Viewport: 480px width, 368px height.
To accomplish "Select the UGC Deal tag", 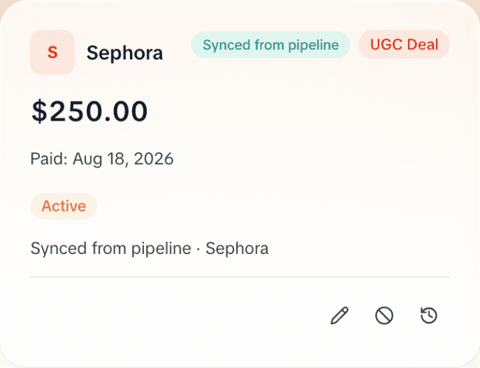I will pos(404,45).
